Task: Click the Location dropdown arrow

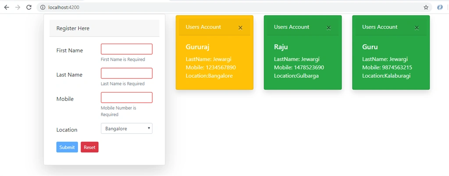Action: click(149, 128)
